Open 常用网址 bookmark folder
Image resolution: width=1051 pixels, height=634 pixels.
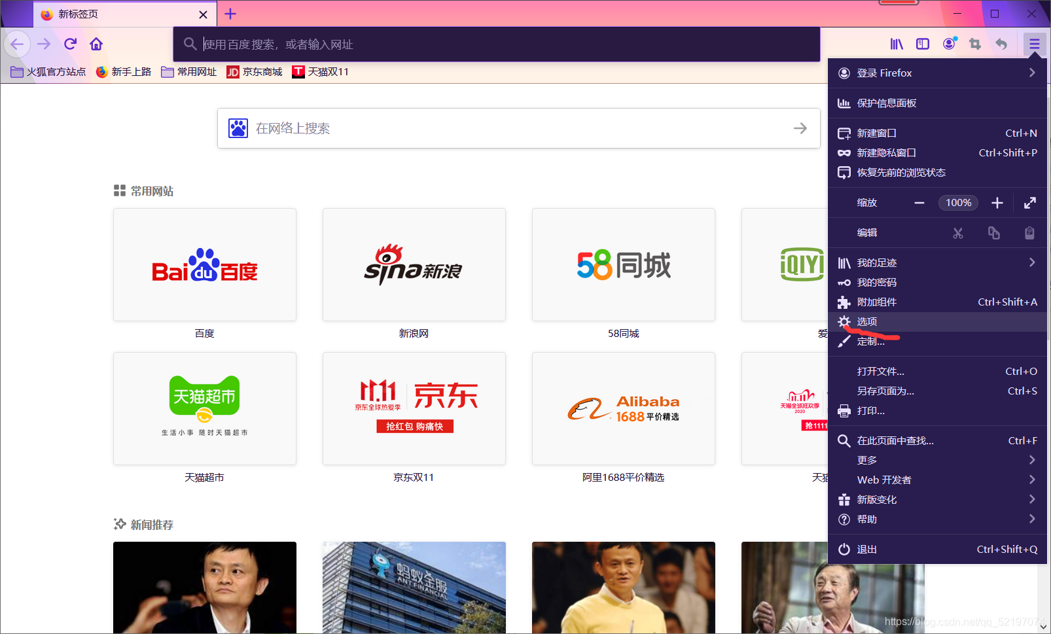tap(189, 72)
